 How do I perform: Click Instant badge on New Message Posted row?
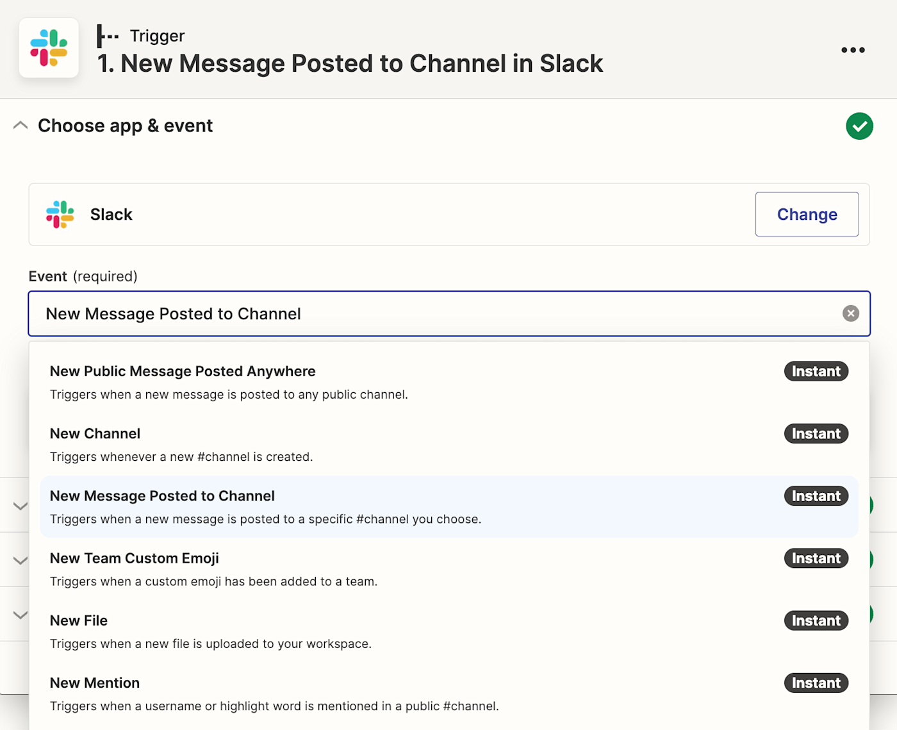[816, 495]
